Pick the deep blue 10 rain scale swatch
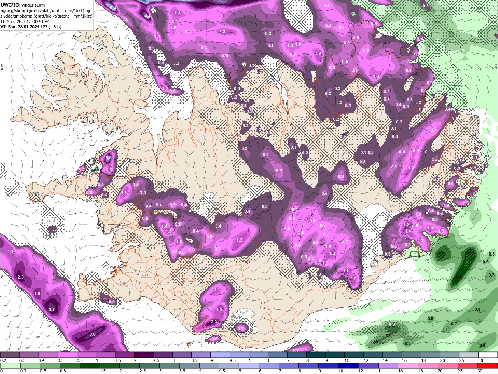Image resolution: width=498 pixels, height=374 pixels. (349, 366)
